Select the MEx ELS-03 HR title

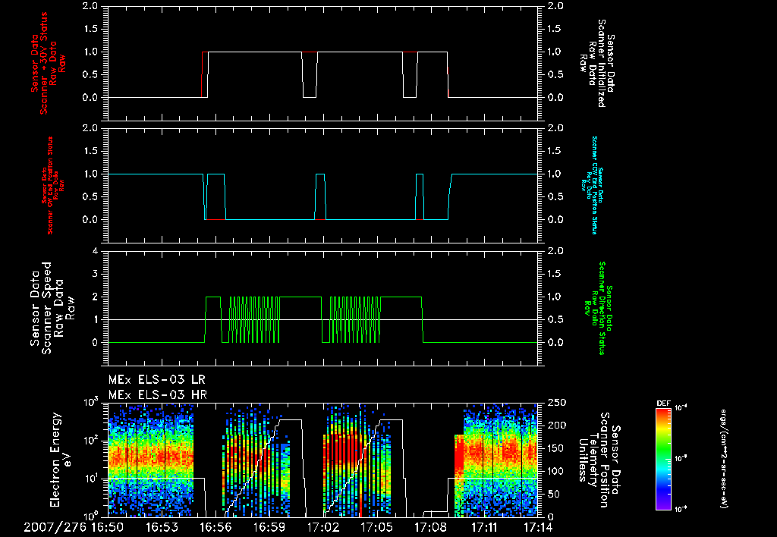pyautogui.click(x=158, y=395)
